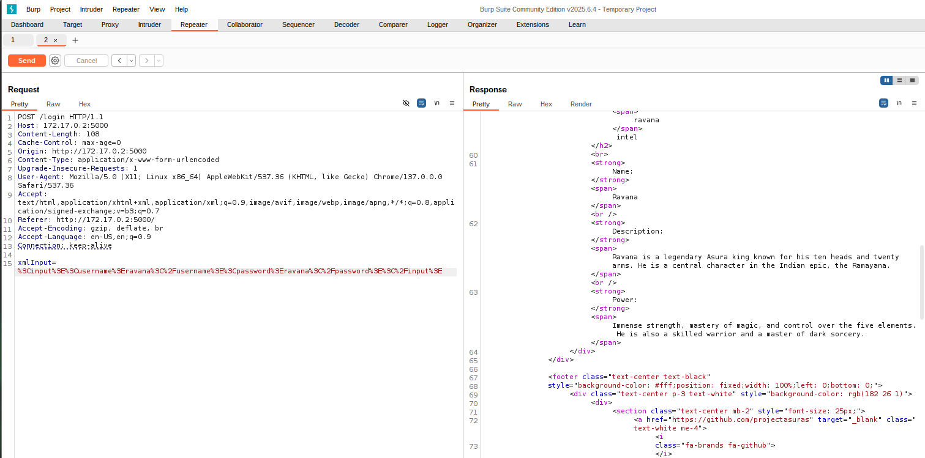This screenshot has height=458, width=925.
Task: Click the Connection: keep-alive header
Action: [x=65, y=245]
